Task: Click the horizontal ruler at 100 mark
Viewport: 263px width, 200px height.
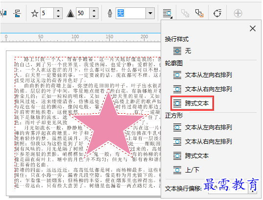Action: (75, 37)
